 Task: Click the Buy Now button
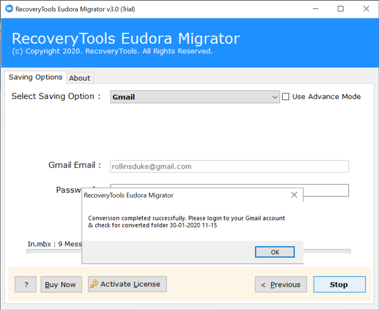pos(62,284)
